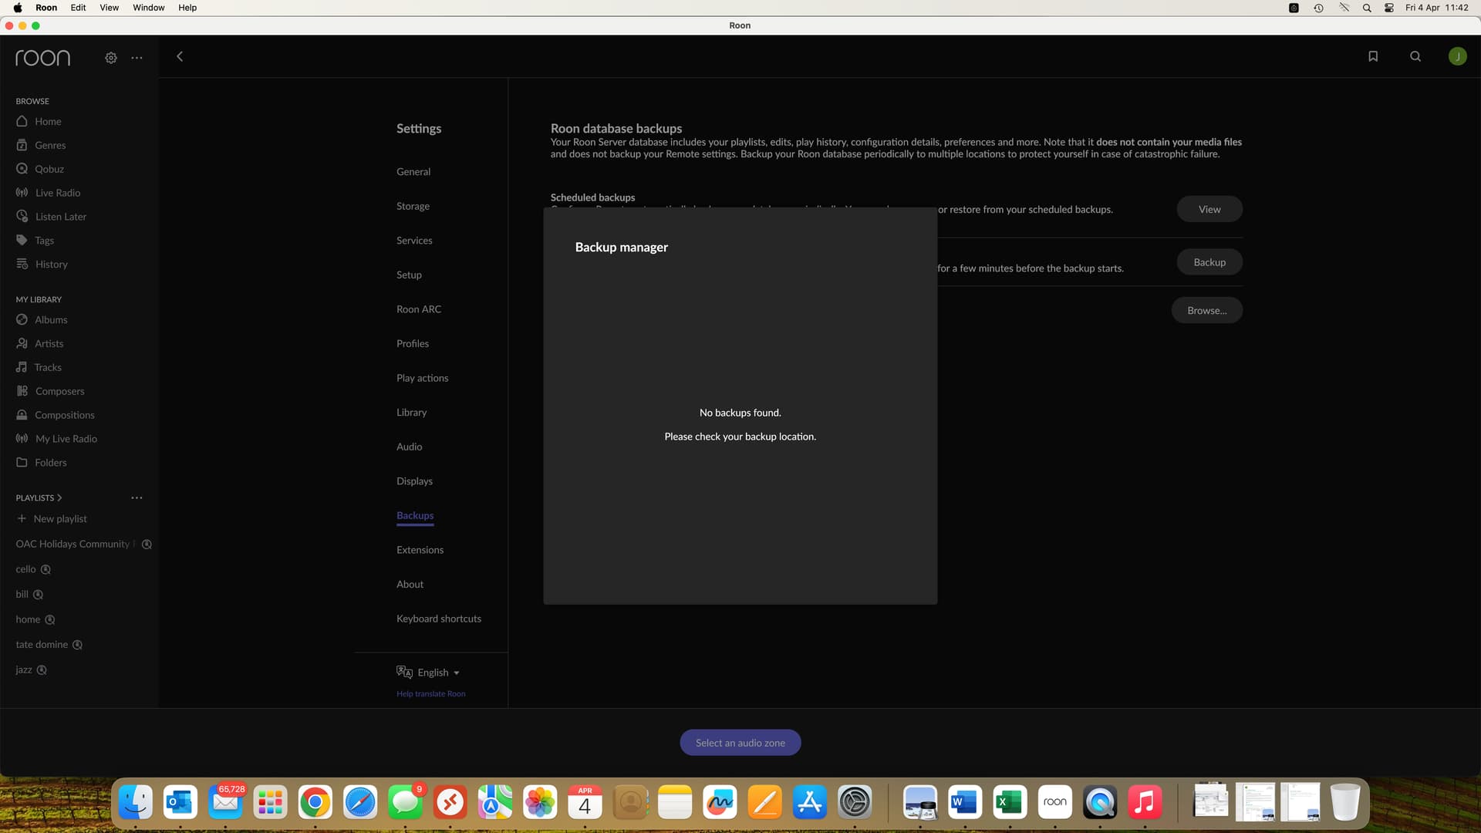
Task: Open the Displays settings tab
Action: (x=414, y=481)
